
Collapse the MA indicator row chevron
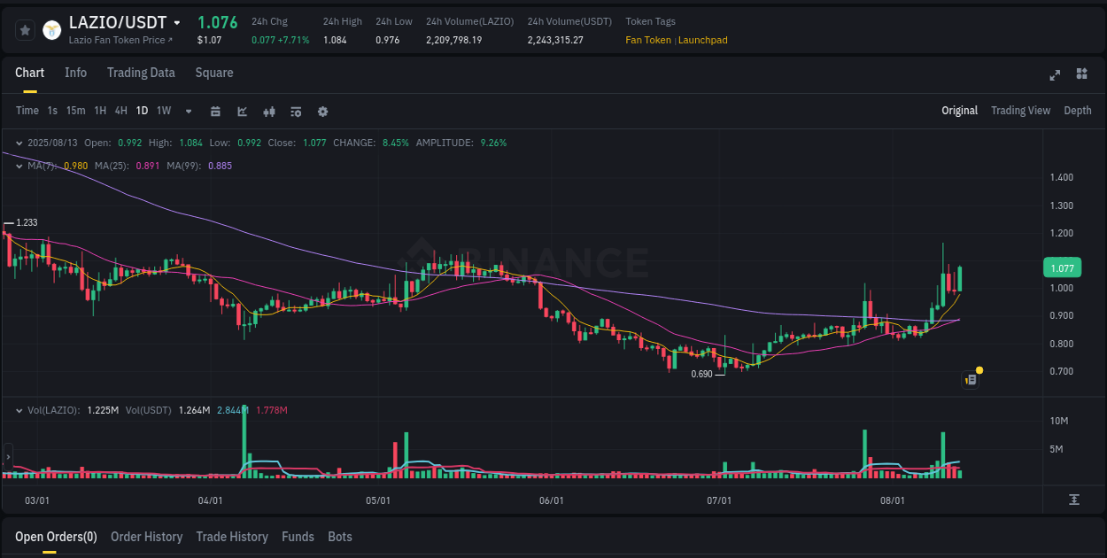[x=19, y=166]
